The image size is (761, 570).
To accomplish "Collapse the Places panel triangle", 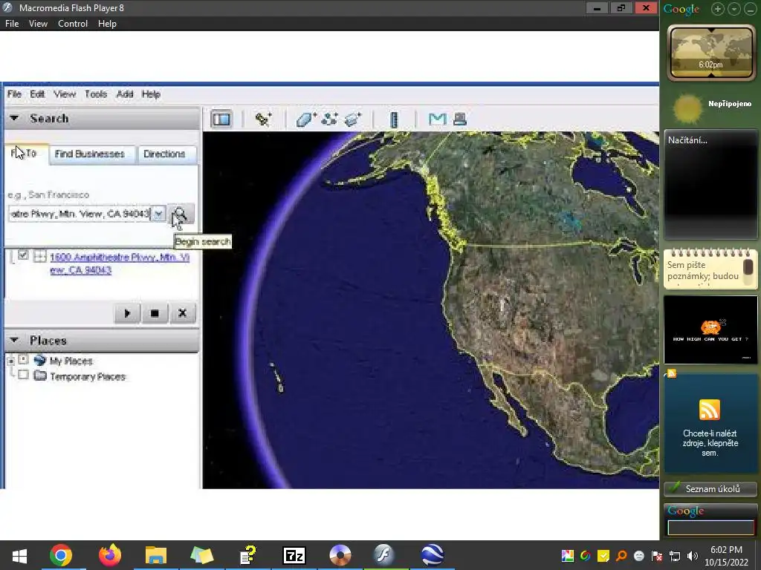I will coord(14,340).
